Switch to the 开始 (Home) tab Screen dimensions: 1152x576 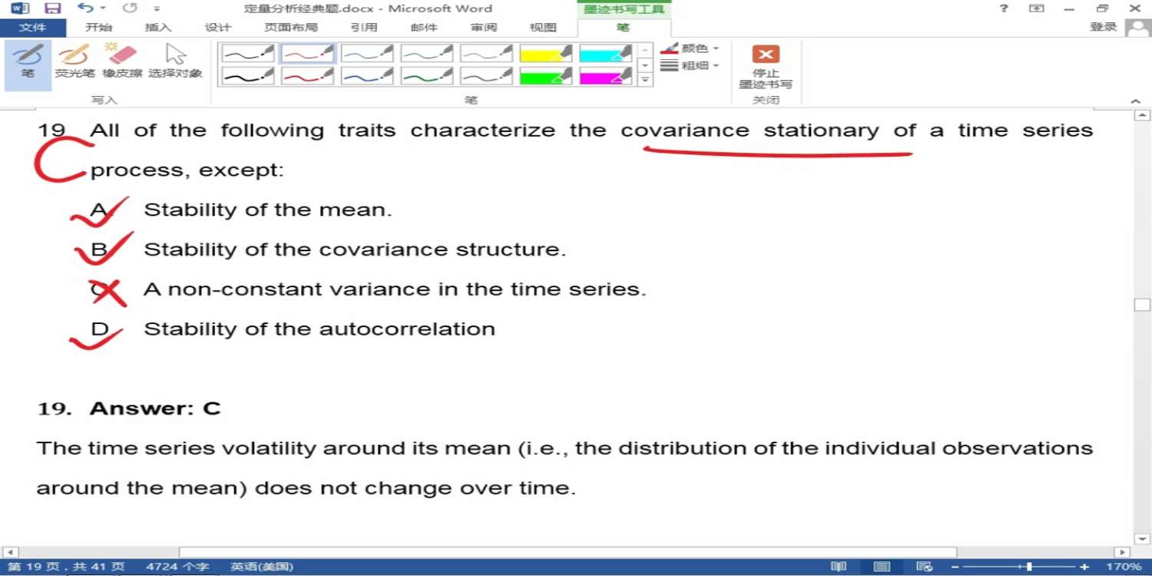tap(98, 28)
